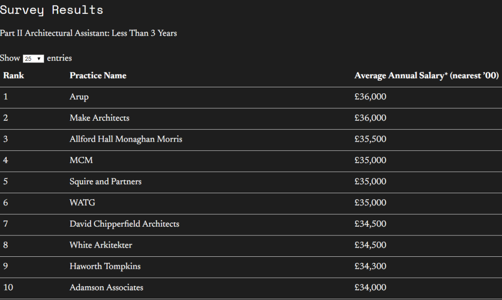Sort by Practice Name column header
This screenshot has height=300, width=502.
click(98, 76)
